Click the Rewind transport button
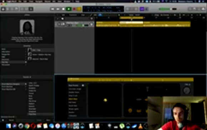The image size is (207, 130). (x=52, y=9)
